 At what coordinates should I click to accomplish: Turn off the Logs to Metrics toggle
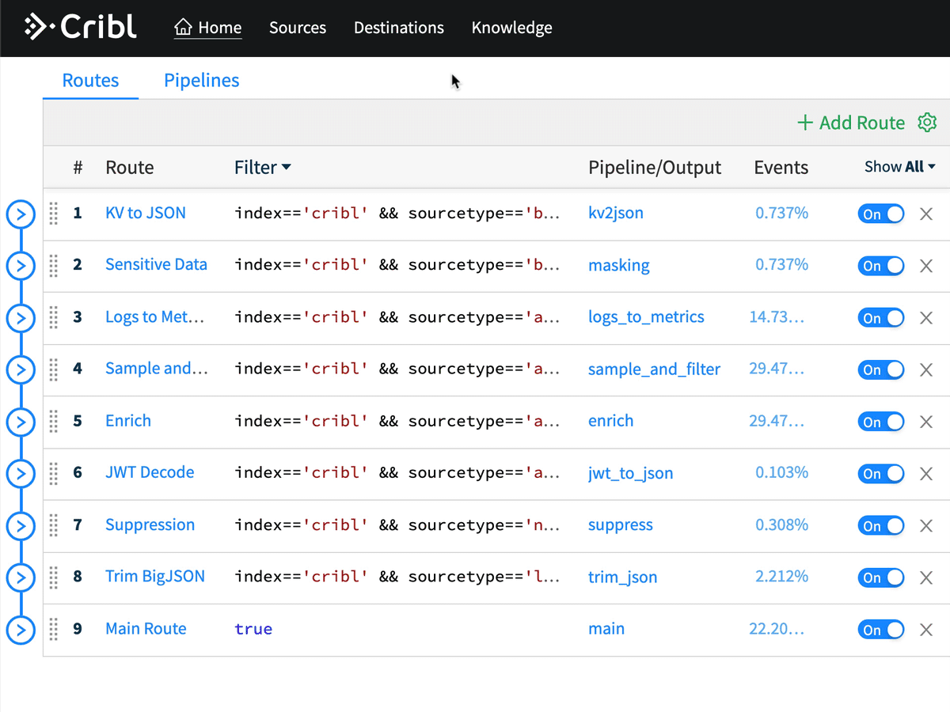[x=880, y=318]
